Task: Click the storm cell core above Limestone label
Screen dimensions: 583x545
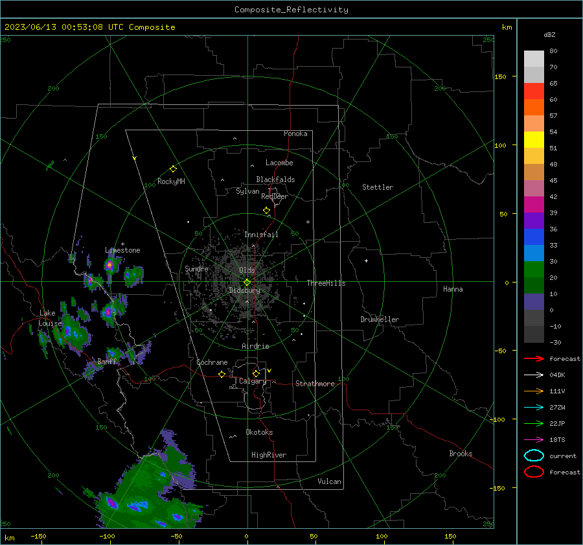Action: (109, 265)
